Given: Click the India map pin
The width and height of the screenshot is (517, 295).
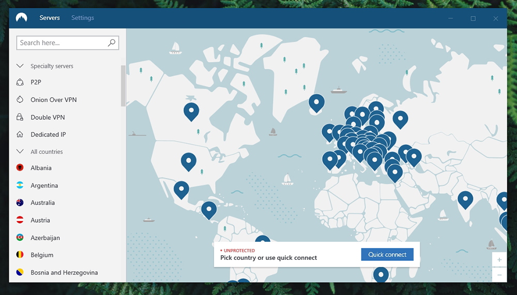Looking at the screenshot, I should click(465, 199).
